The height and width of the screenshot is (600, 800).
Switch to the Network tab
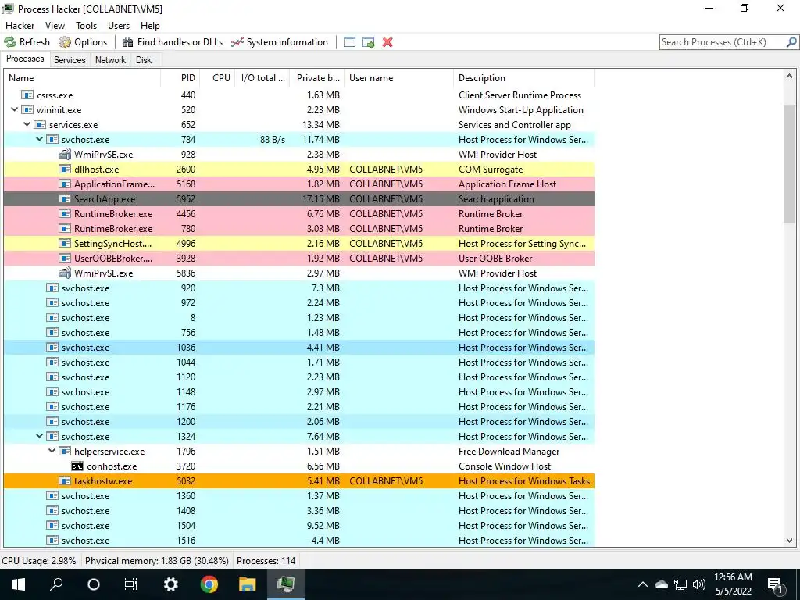(x=110, y=59)
